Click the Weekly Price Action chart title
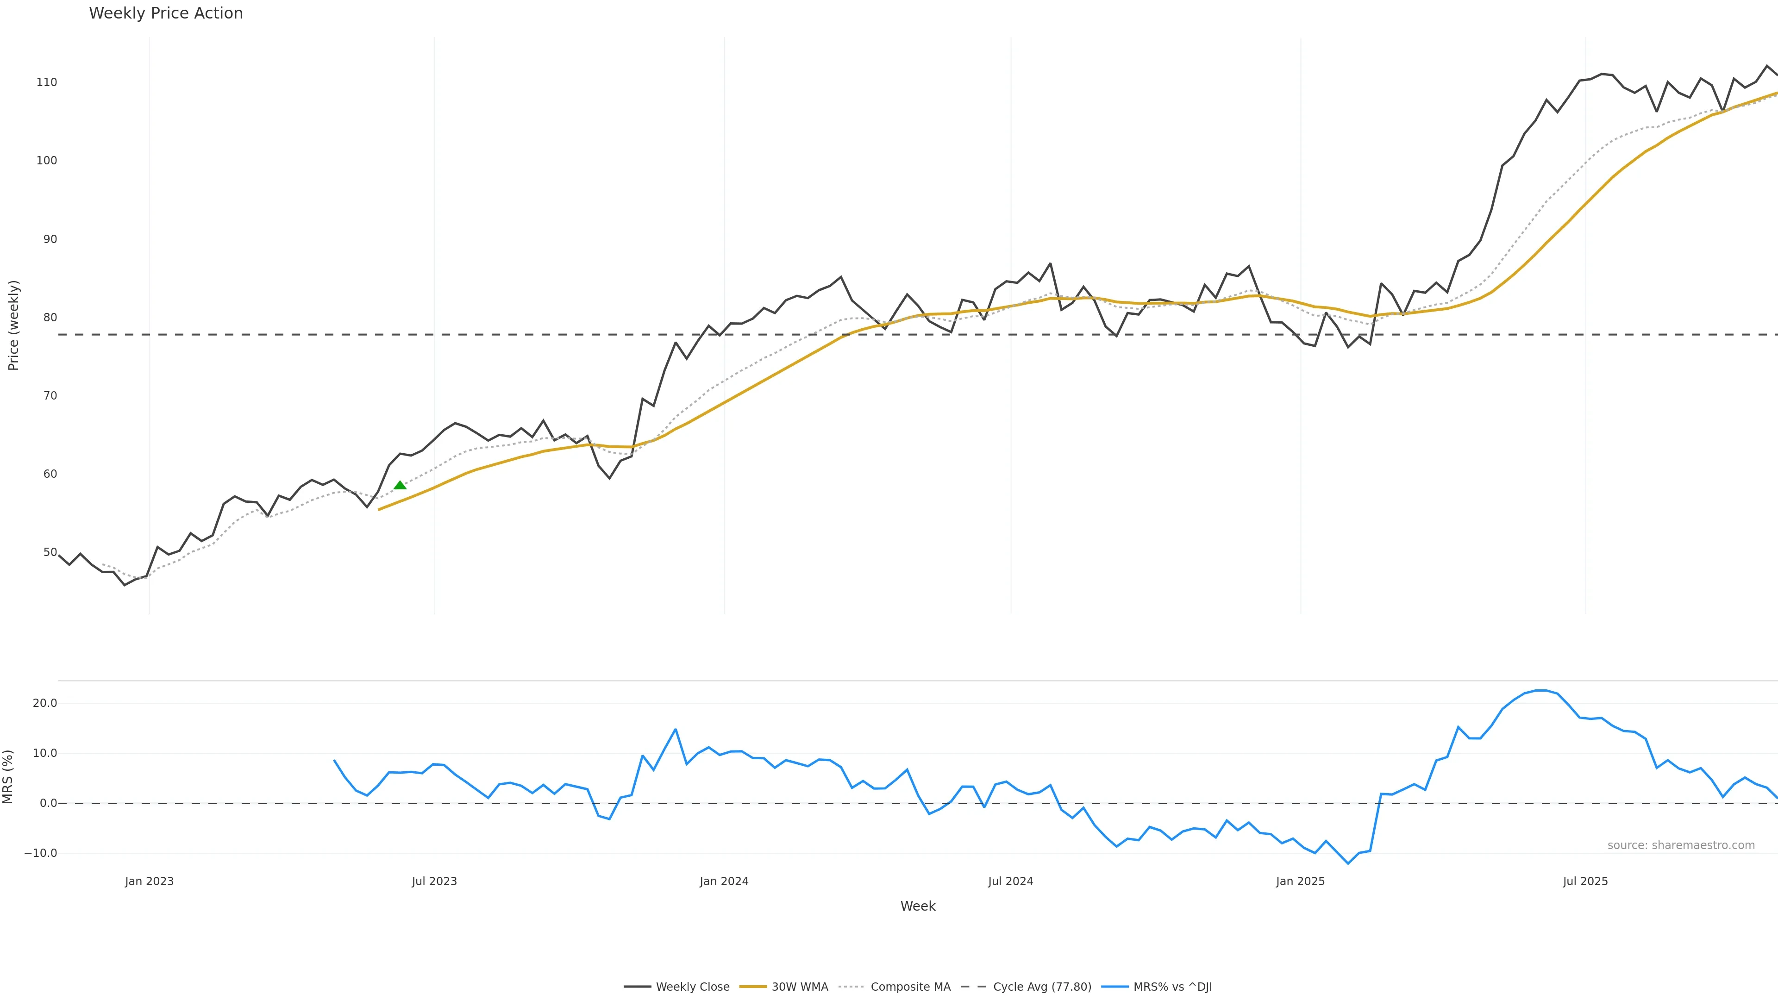 point(166,13)
